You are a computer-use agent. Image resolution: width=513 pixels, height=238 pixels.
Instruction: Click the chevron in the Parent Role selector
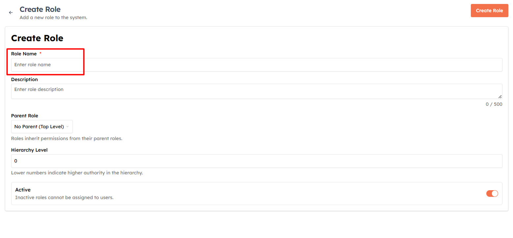coord(68,127)
